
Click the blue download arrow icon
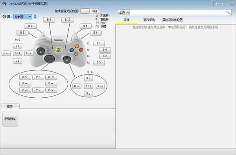pyautogui.click(x=35, y=16)
